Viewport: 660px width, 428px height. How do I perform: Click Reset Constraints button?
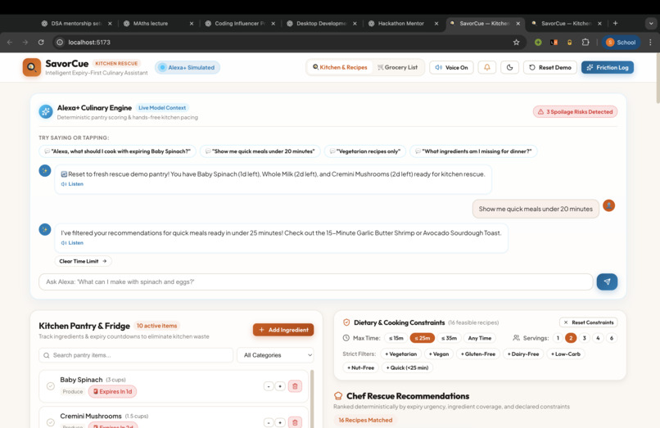tap(589, 322)
